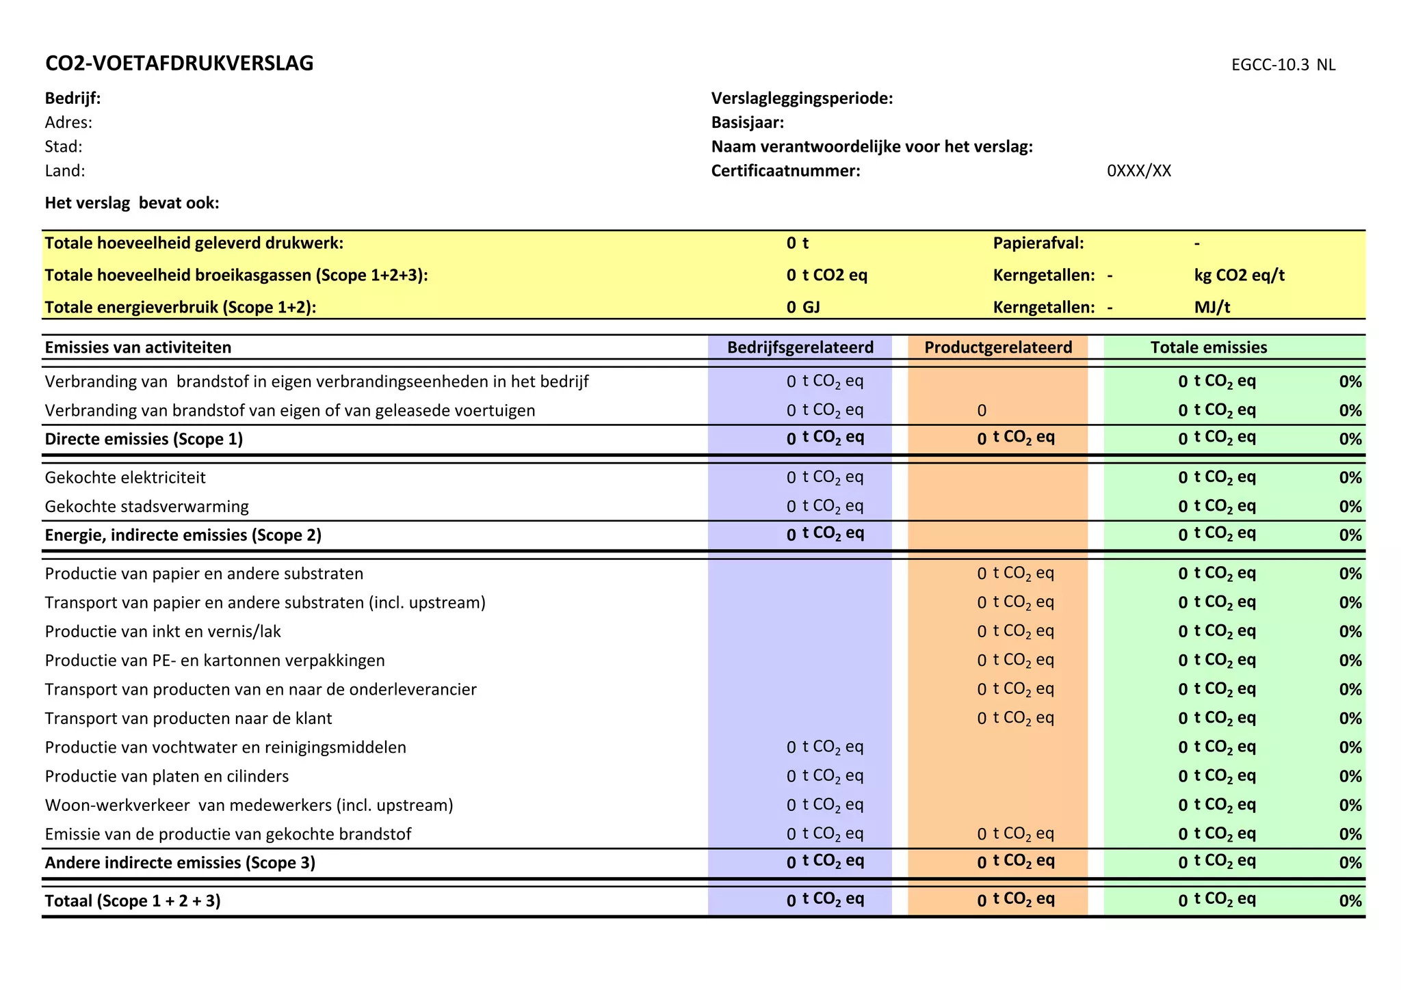This screenshot has width=1401, height=990.
Task: Select the Gekochte elektriciteit row label
Action: (x=125, y=477)
